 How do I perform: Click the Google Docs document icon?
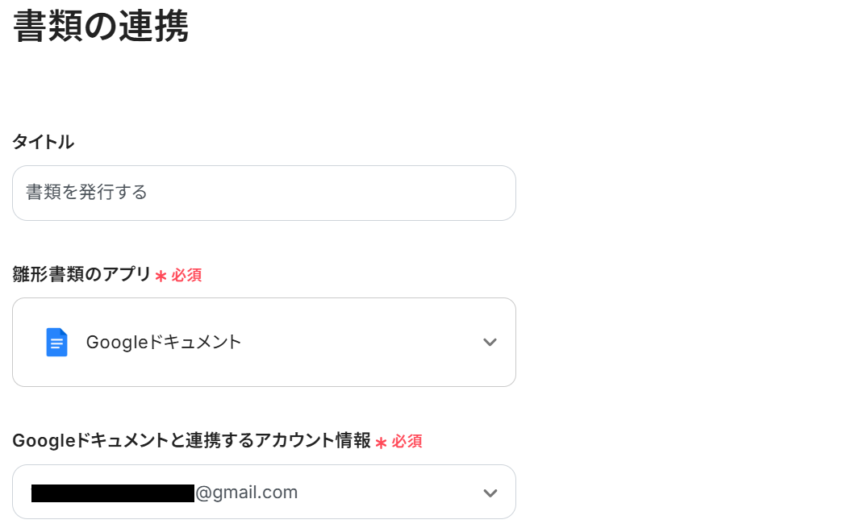[56, 343]
